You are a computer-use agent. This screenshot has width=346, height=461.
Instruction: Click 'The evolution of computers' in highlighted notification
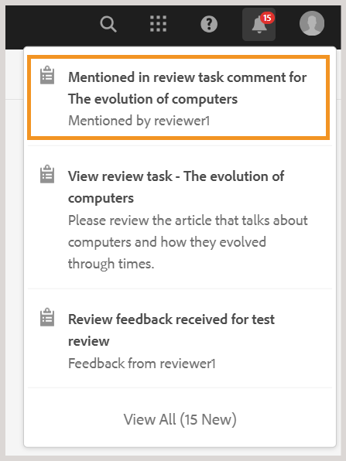coord(153,99)
